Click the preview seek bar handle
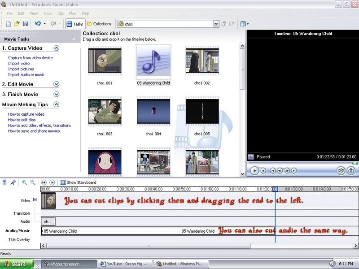This screenshot has width=359, height=269. 355,163
